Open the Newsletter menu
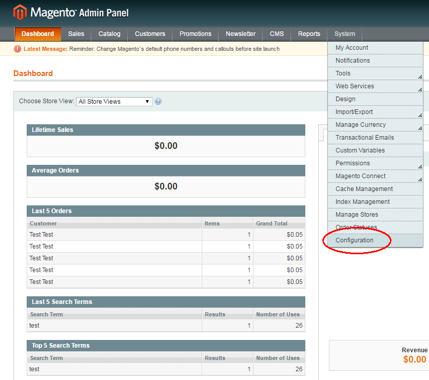 point(241,34)
